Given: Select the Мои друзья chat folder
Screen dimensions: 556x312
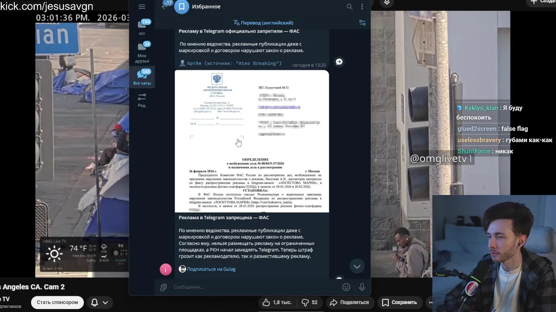Looking at the screenshot, I should [x=142, y=52].
